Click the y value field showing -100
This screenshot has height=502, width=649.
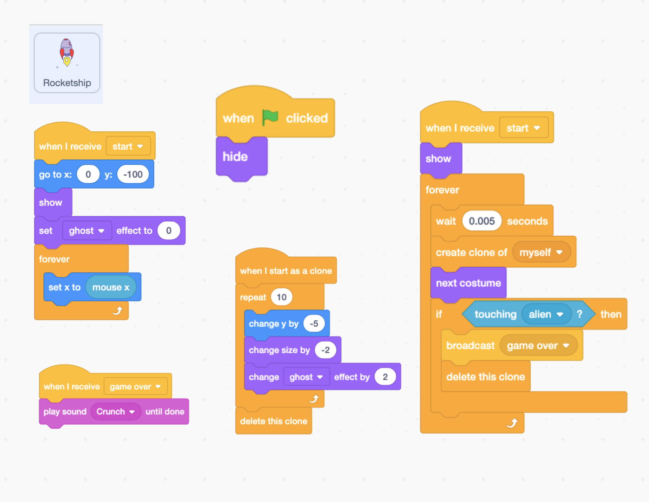133,174
